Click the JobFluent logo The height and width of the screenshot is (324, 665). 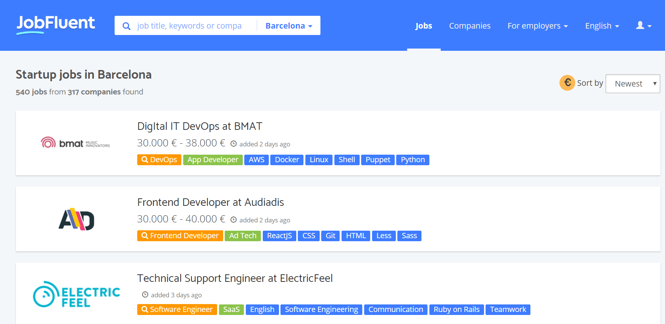(56, 25)
